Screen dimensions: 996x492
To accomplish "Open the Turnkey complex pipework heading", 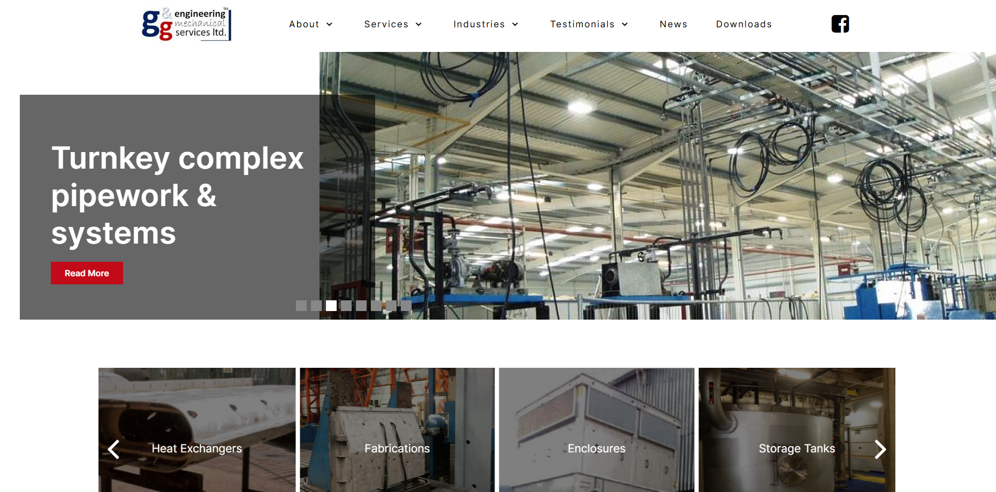I will click(x=178, y=195).
